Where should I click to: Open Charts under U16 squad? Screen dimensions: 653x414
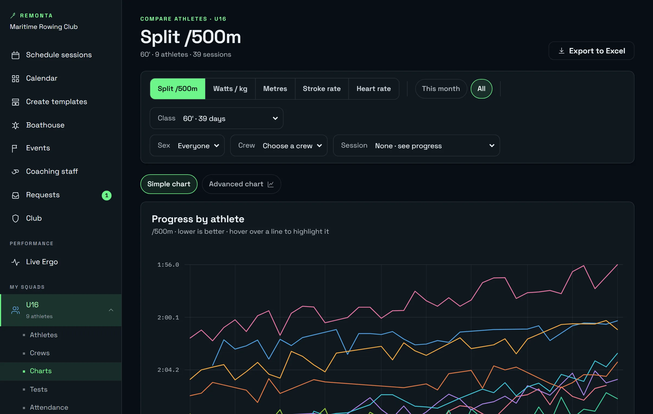tap(61, 371)
